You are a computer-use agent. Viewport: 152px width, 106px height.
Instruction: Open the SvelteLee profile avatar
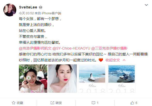pos(10,10)
